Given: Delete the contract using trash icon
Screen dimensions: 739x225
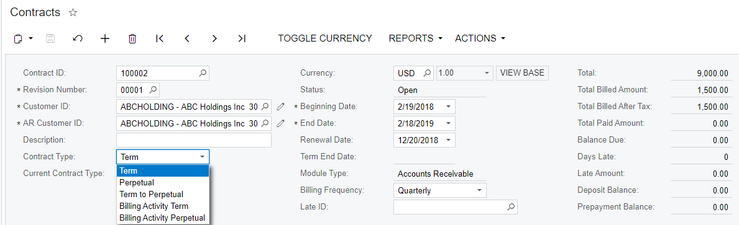Looking at the screenshot, I should [x=132, y=38].
